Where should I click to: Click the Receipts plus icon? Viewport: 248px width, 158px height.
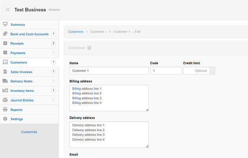5,43
